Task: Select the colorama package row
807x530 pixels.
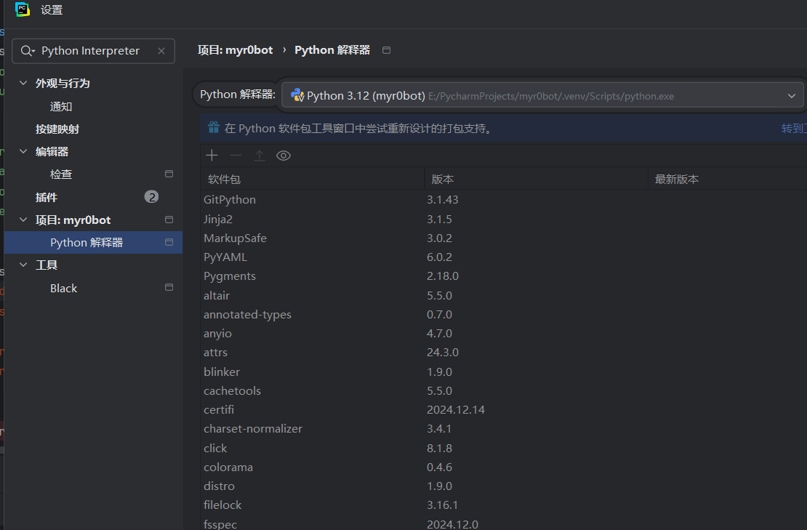Action: pyautogui.click(x=503, y=467)
